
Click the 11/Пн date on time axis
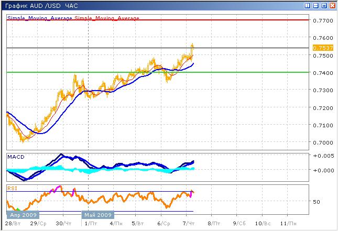(x=289, y=223)
